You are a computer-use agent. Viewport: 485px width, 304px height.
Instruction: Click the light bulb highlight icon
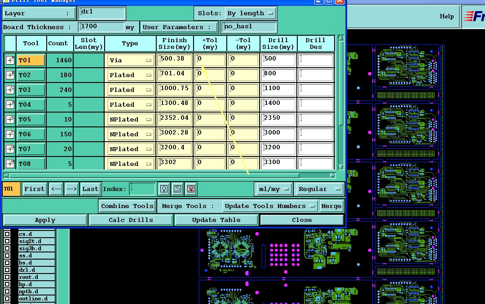(x=164, y=189)
